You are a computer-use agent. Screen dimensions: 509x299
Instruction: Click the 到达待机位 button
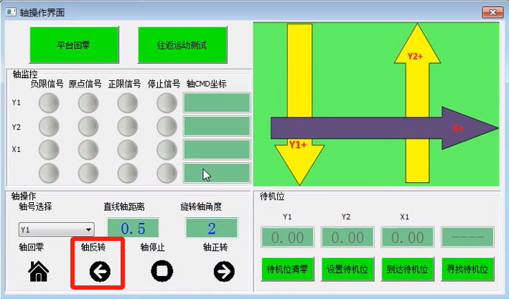[x=407, y=270]
